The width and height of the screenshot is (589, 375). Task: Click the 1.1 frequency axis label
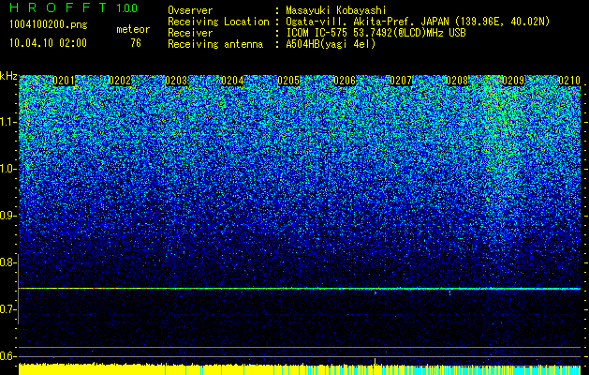coord(7,122)
